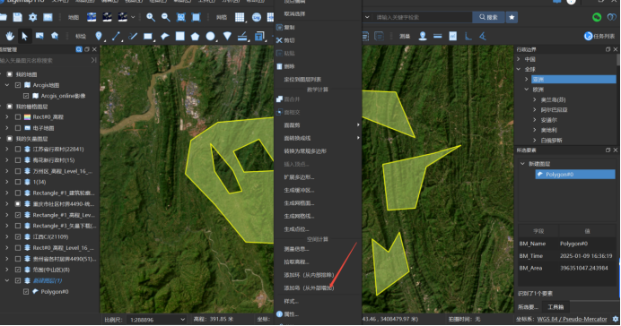Click the Zoom Out magnifier icon
Screen dimensions: 621x326
point(165,17)
